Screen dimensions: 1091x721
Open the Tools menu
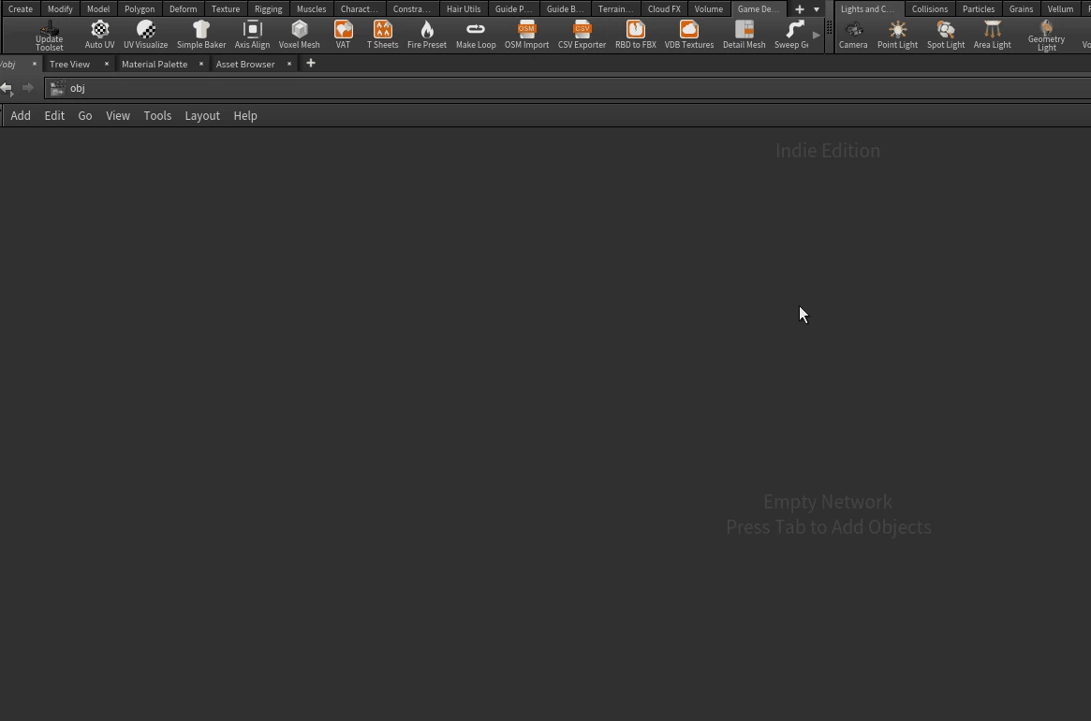tap(157, 115)
